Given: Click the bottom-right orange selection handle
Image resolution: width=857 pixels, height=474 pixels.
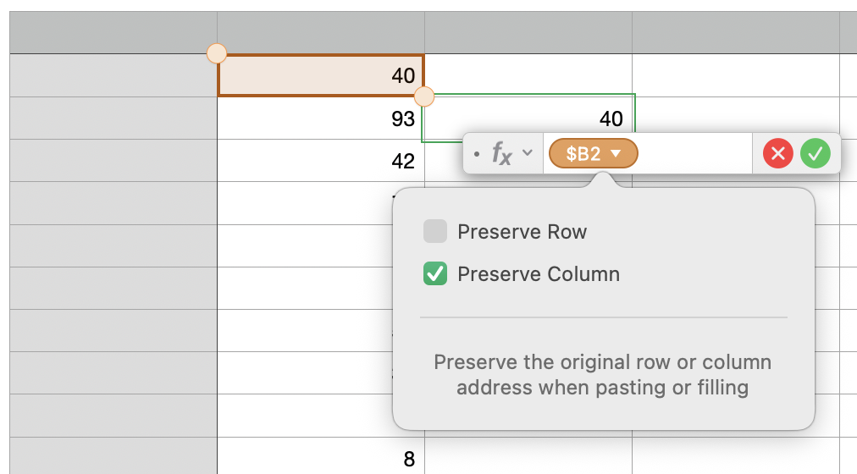Looking at the screenshot, I should pyautogui.click(x=424, y=96).
